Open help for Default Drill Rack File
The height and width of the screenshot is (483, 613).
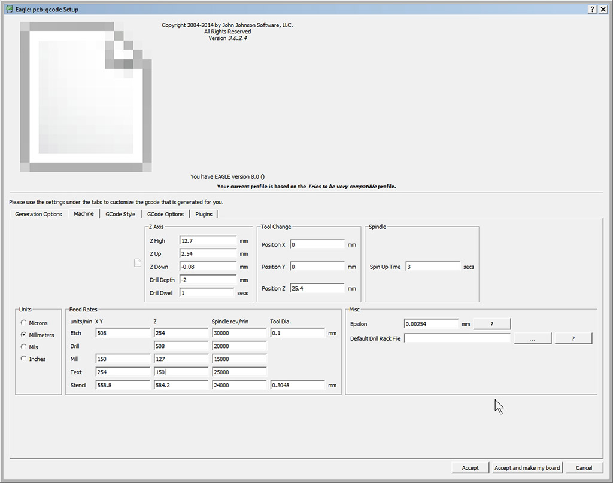(x=573, y=338)
